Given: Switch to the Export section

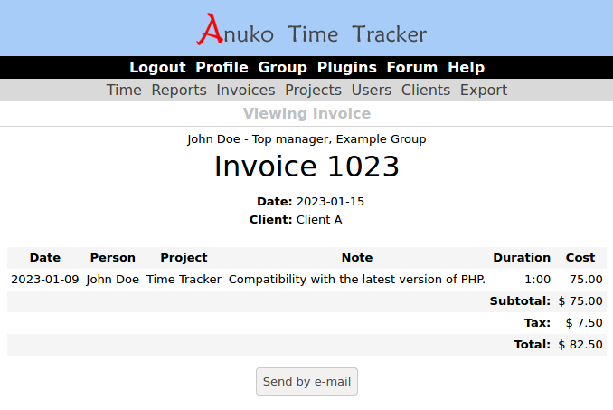Looking at the screenshot, I should pos(484,90).
